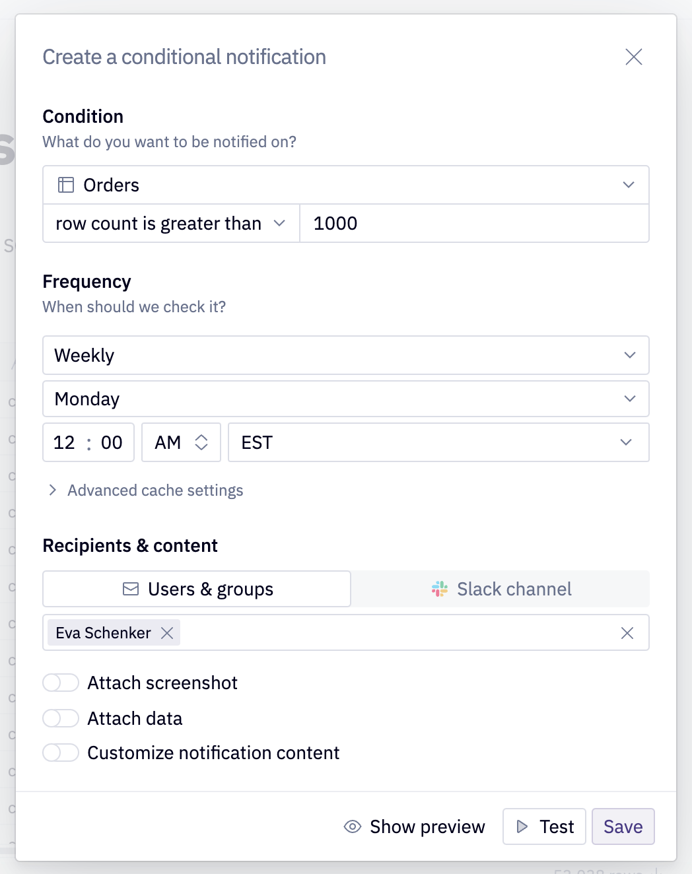Screen dimensions: 692x874
Task: Open the Weekly frequency dropdown
Action: (x=345, y=355)
